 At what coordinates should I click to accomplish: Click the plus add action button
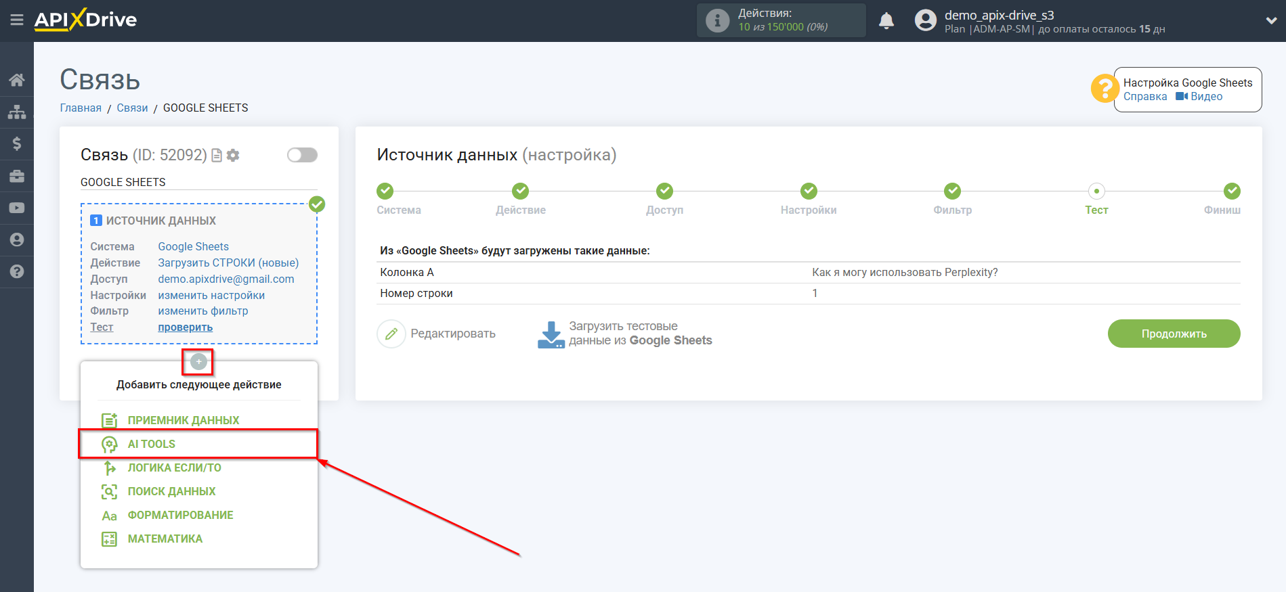[x=198, y=362]
